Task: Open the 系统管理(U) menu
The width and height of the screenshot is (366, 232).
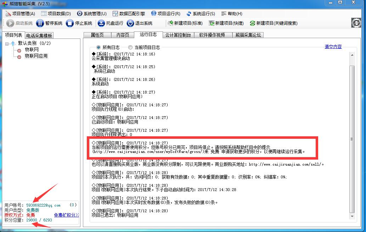Action: pos(92,14)
